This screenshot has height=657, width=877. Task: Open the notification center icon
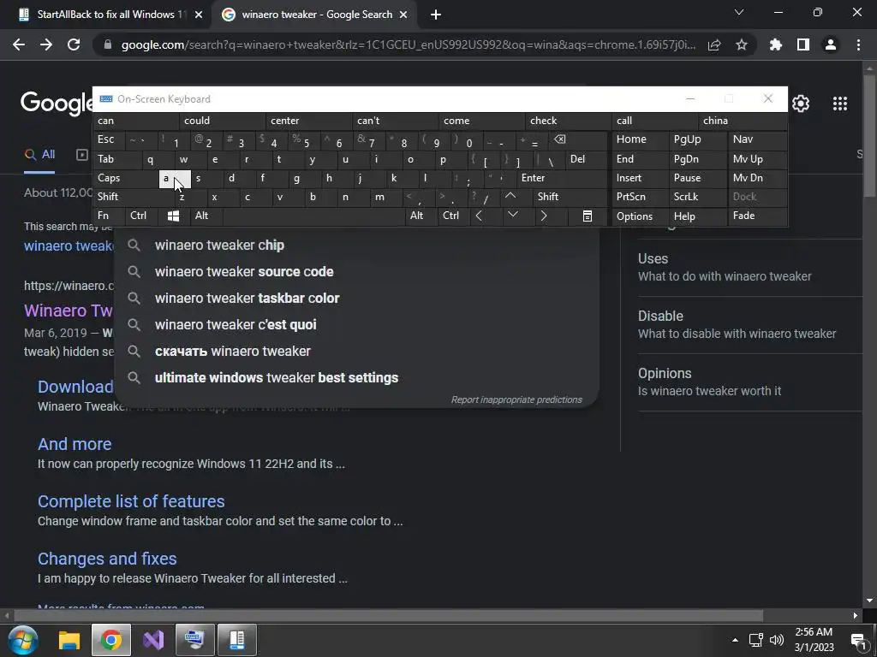tap(857, 641)
